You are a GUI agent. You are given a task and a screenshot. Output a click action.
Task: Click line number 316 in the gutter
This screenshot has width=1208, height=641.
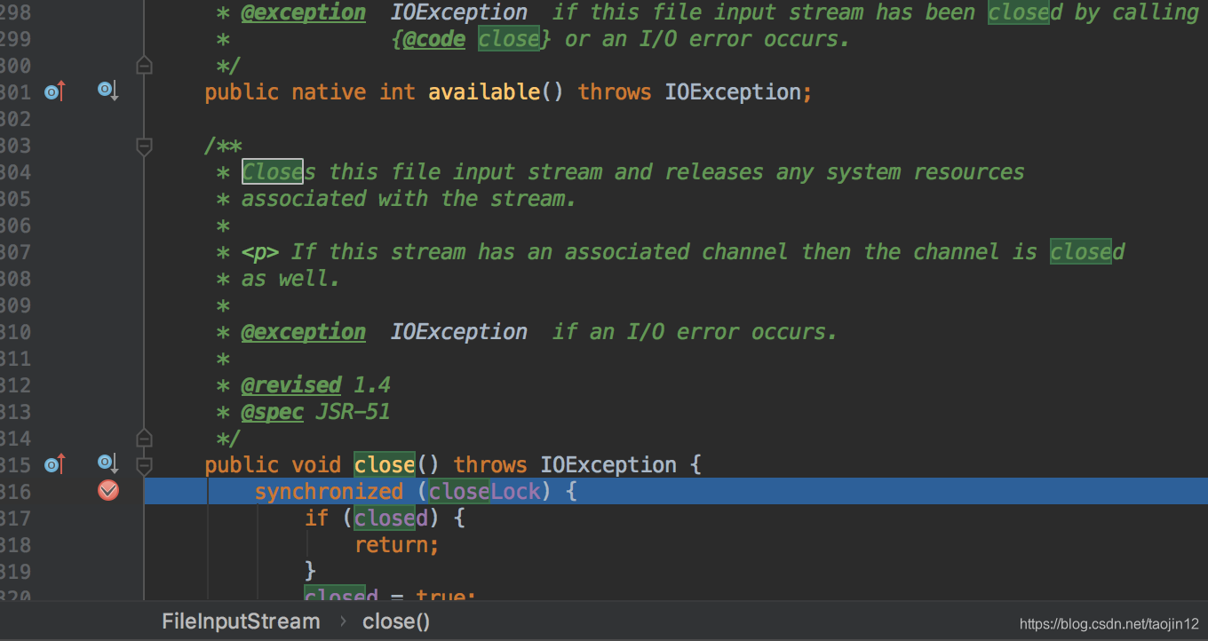pyautogui.click(x=15, y=492)
